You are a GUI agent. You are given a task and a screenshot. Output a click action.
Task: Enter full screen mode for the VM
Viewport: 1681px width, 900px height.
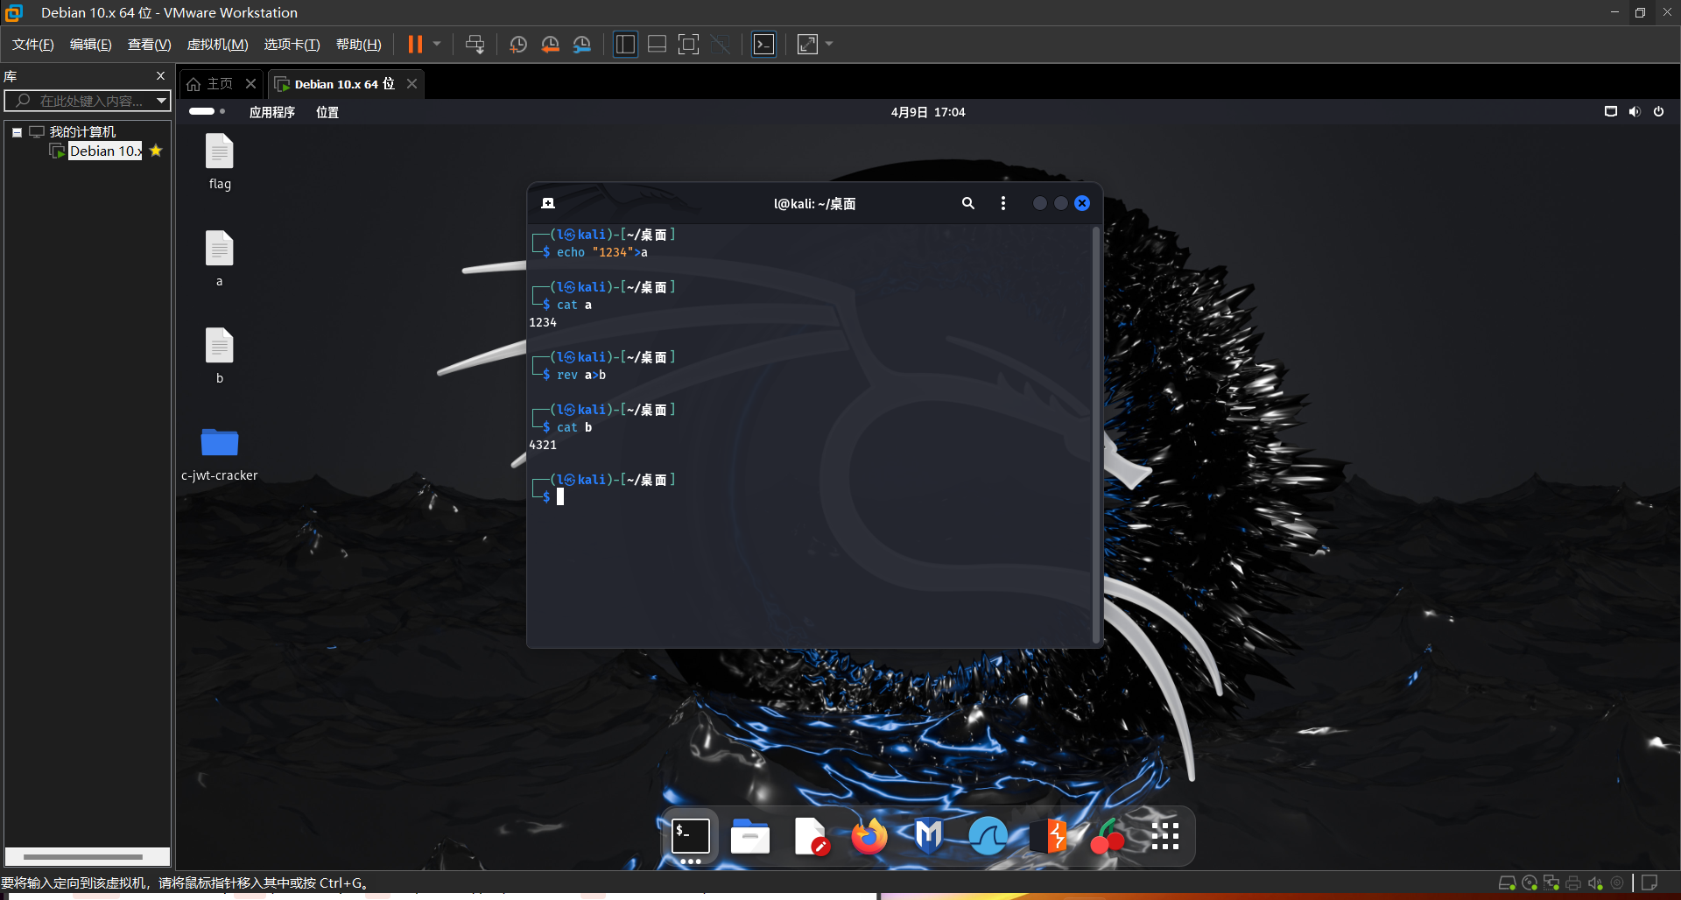[688, 44]
